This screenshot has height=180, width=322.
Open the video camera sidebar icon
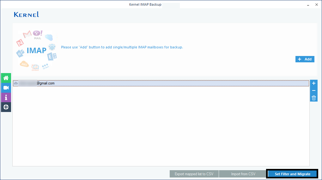[x=6, y=88]
